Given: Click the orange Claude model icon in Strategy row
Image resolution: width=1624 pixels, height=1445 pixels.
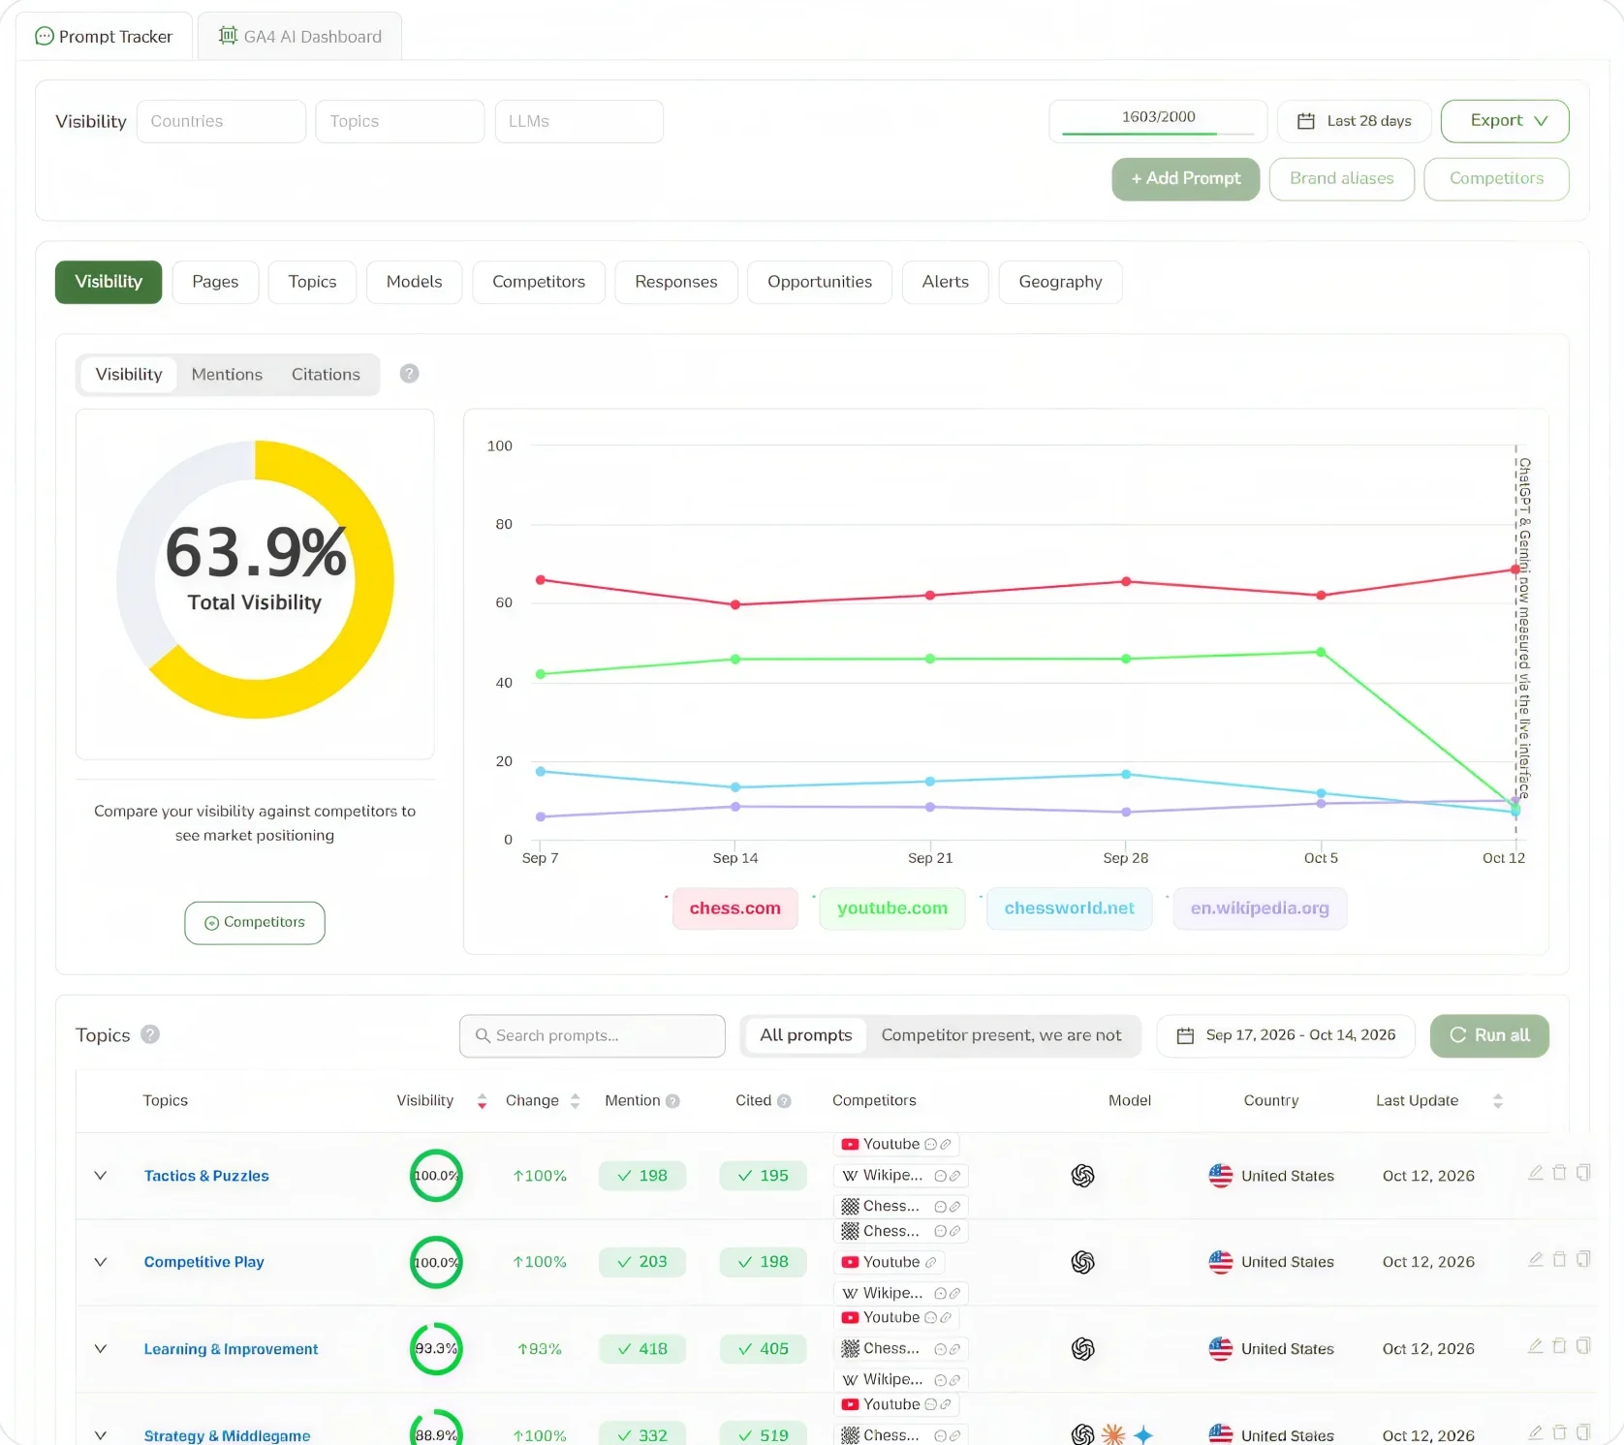Looking at the screenshot, I should click(x=1113, y=1434).
